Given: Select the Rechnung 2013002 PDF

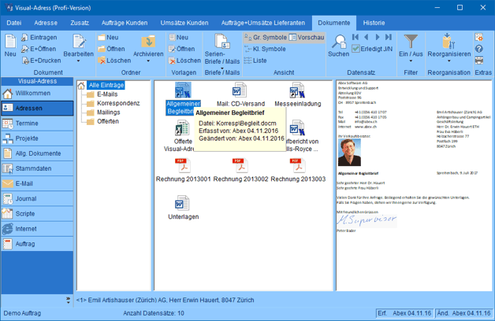Looking at the screenshot, I should point(240,170).
